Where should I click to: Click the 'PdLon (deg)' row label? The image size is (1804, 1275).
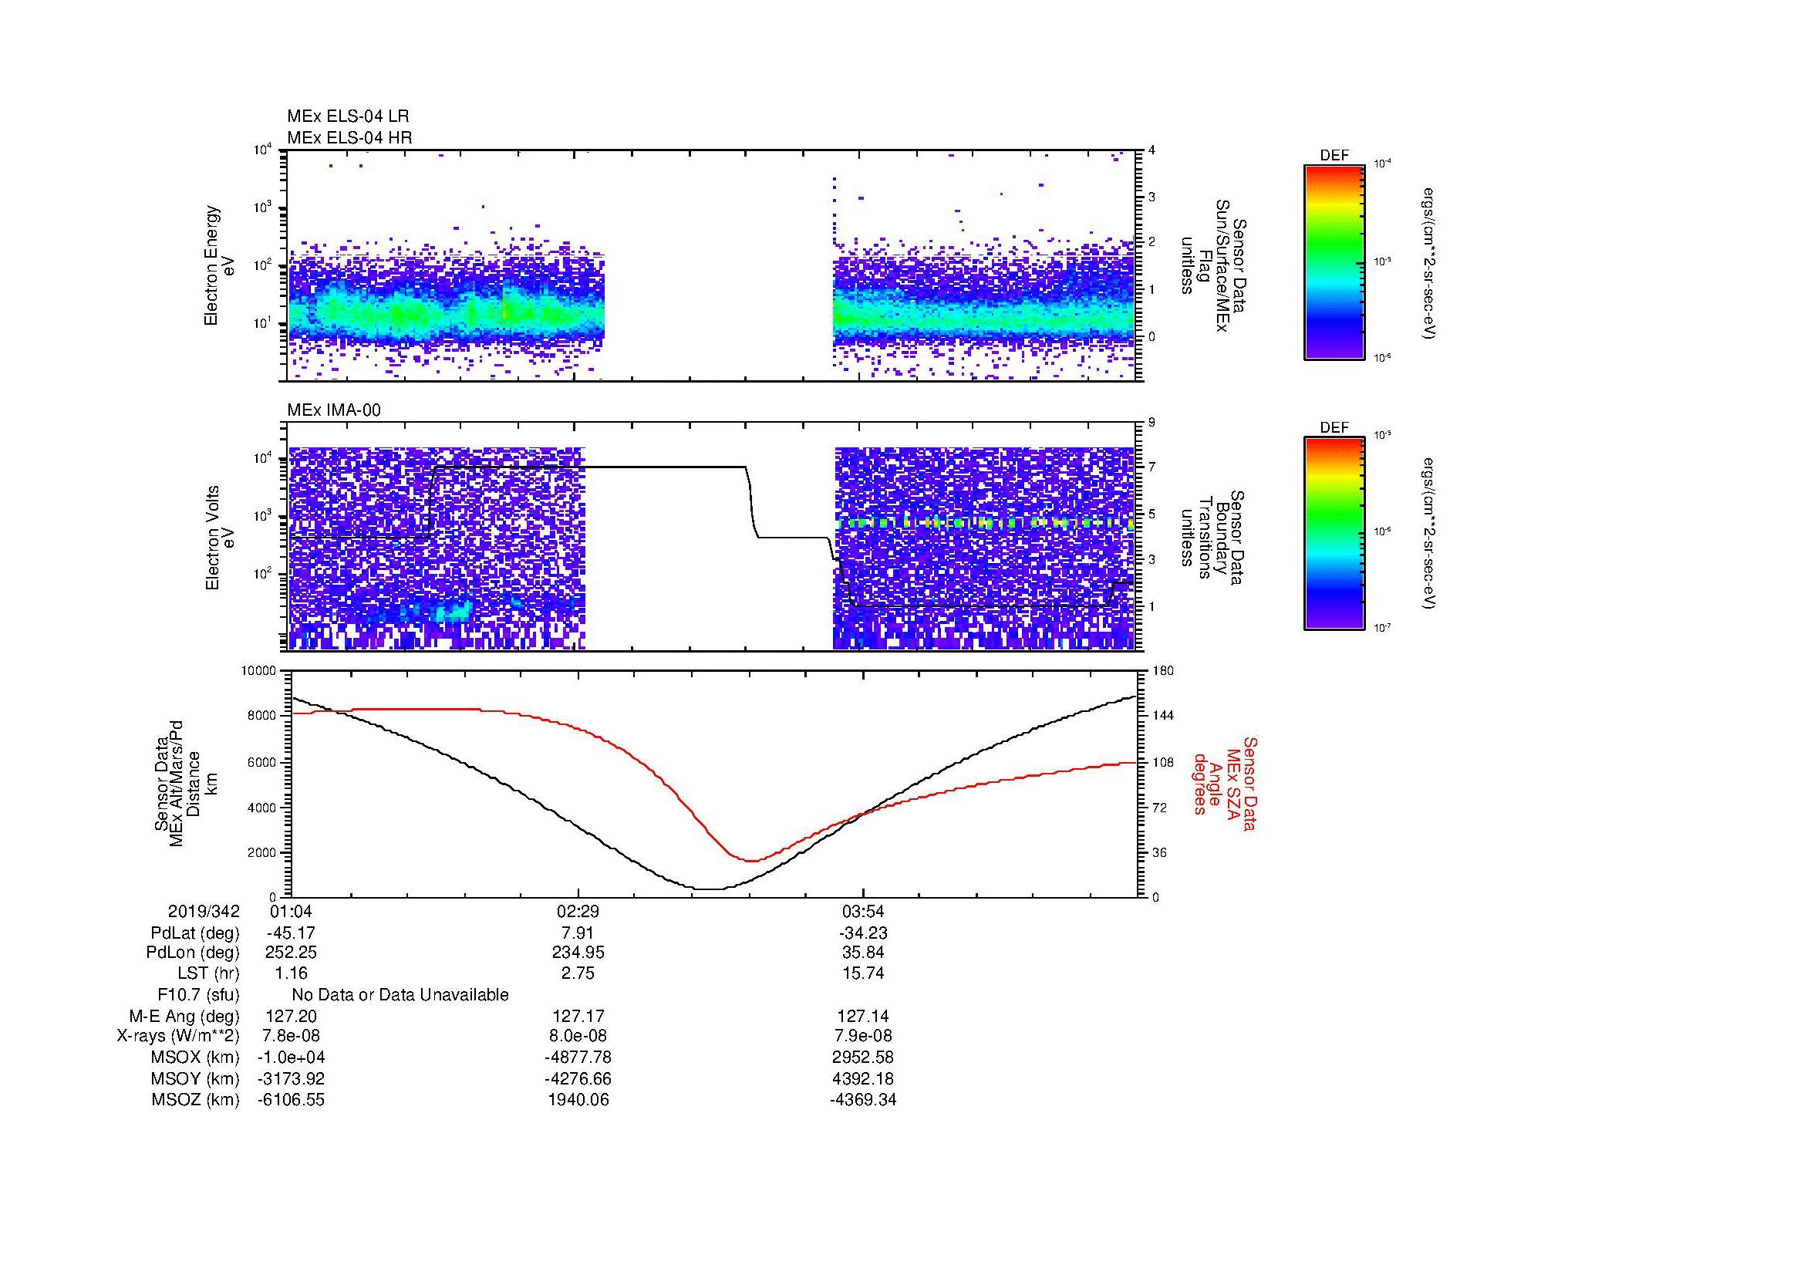pos(193,953)
